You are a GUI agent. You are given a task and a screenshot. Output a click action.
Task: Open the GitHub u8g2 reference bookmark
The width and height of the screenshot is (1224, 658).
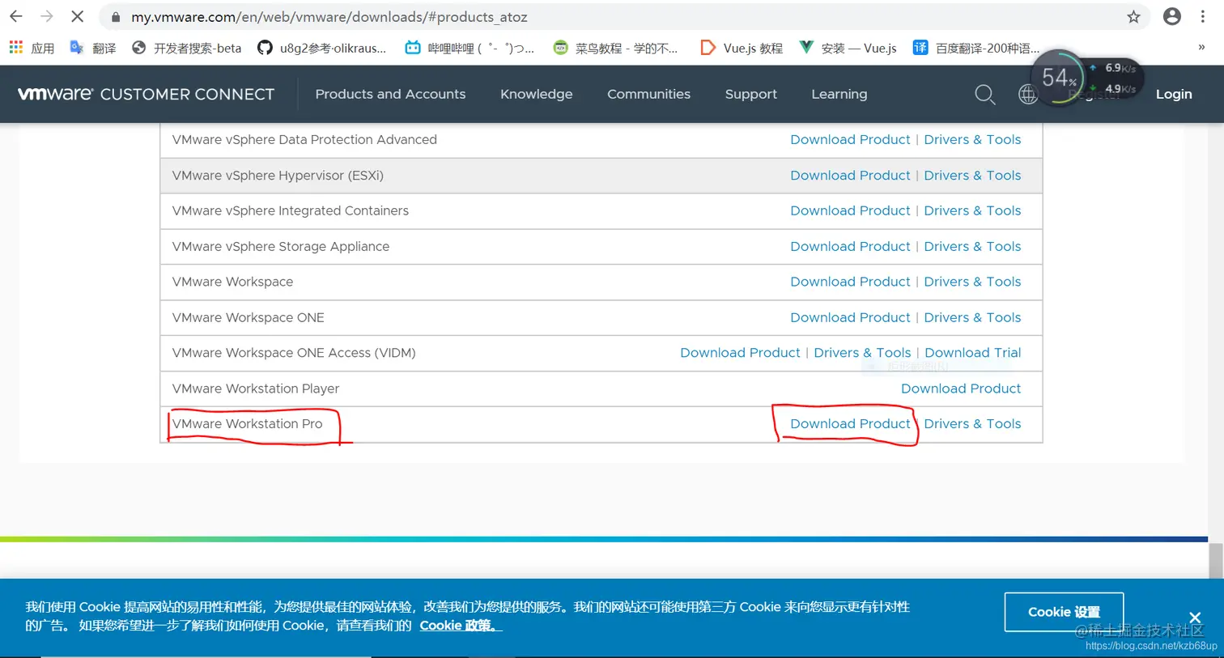point(322,48)
